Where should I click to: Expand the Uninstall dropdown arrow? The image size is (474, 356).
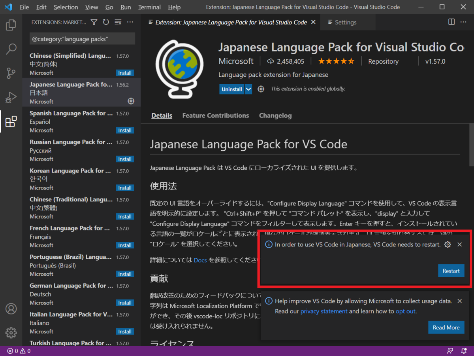coord(248,89)
